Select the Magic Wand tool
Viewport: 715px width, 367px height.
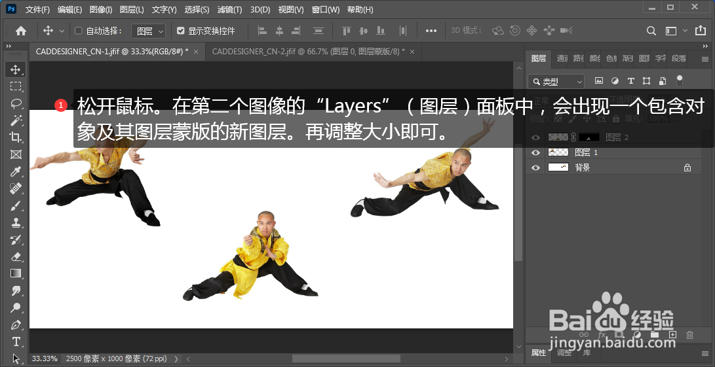[16, 120]
